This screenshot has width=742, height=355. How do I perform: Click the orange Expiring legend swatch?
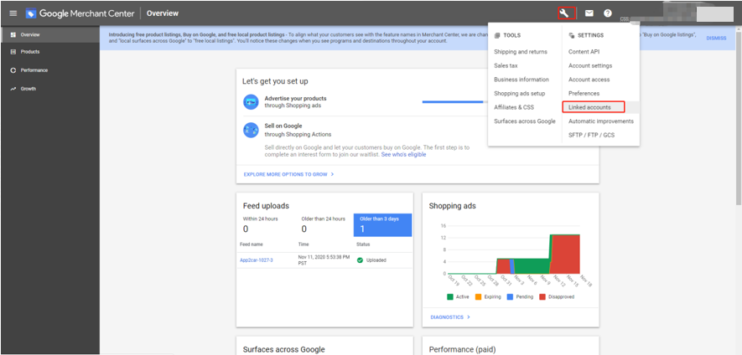[x=477, y=297]
